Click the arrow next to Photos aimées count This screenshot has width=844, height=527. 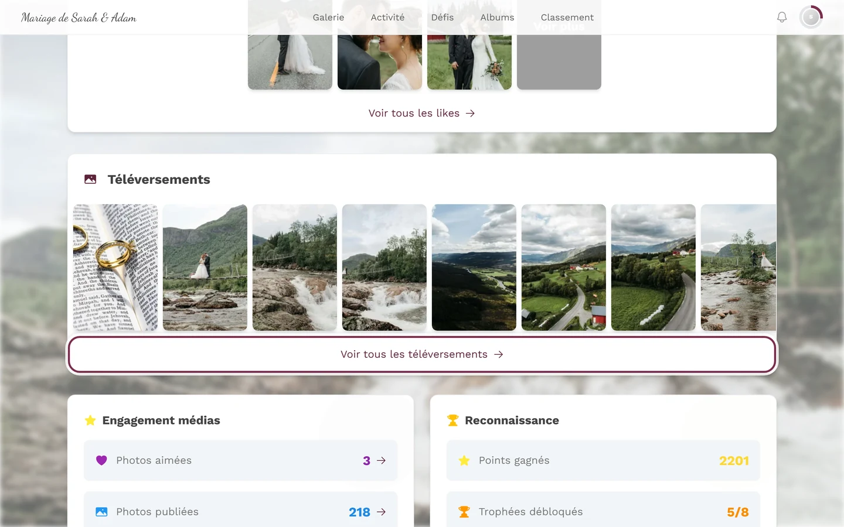tap(382, 461)
